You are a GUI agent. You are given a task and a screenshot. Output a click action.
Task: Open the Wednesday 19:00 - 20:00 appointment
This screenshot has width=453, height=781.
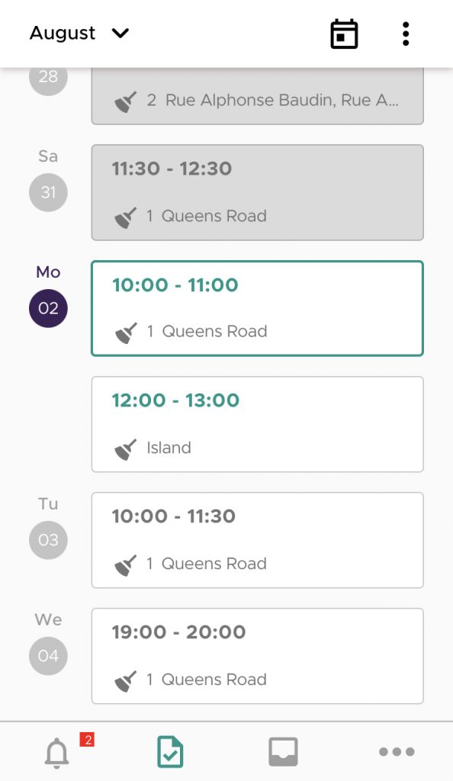[x=257, y=656]
